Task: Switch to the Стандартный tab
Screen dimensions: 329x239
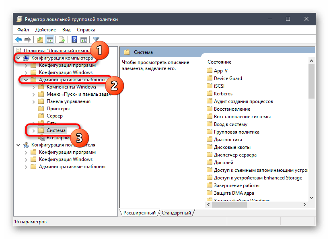Action: tap(177, 212)
